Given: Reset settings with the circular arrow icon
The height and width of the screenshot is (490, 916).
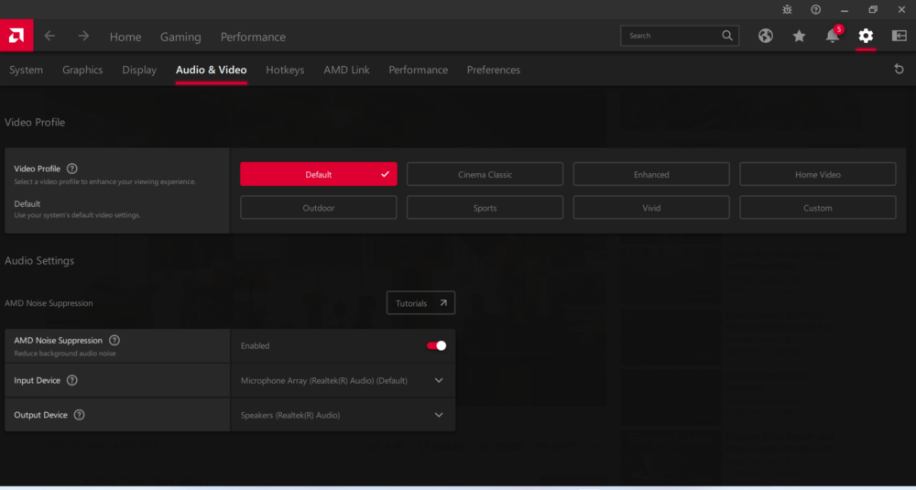Looking at the screenshot, I should [899, 70].
